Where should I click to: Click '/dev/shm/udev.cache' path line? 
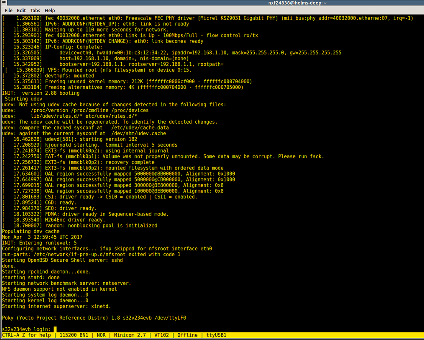84,133
